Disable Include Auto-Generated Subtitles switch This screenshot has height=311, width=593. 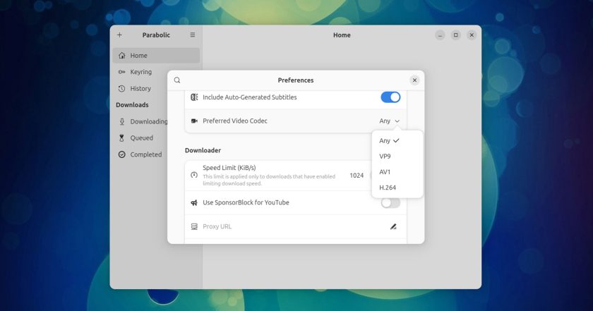click(390, 97)
